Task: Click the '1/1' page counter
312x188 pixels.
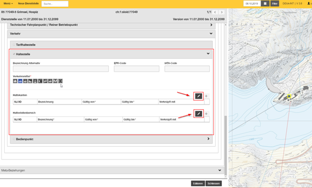Action: [x=209, y=12]
